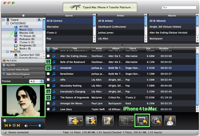
Task: Click the iPhone to Mac export icon
Action: tap(142, 120)
